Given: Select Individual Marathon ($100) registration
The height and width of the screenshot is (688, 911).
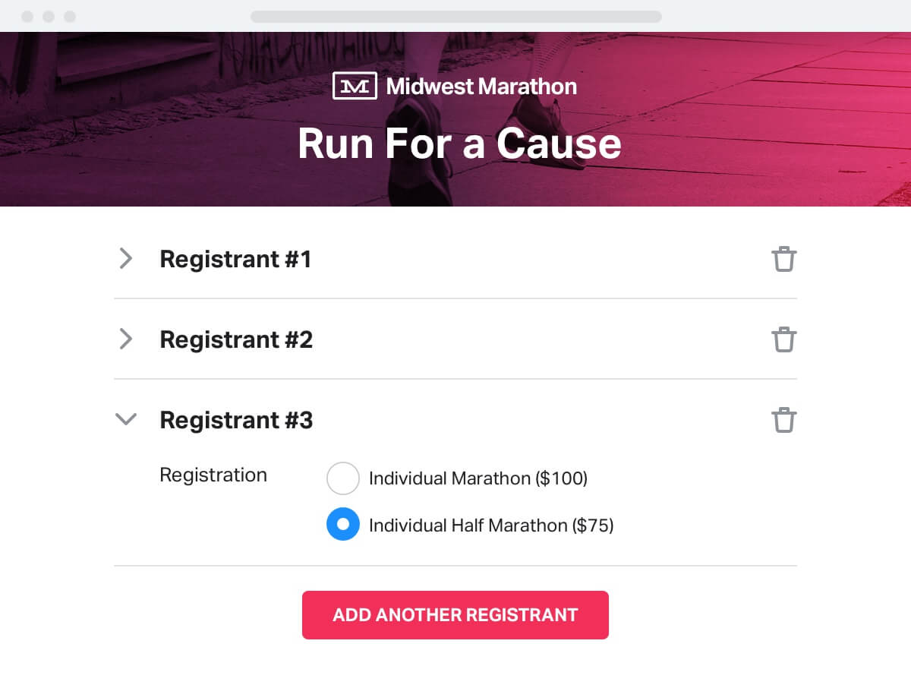Looking at the screenshot, I should pos(343,478).
